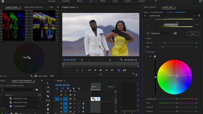Select the Ripple Edit tool

[48, 92]
